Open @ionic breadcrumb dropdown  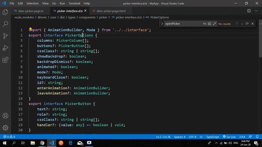tap(42, 17)
